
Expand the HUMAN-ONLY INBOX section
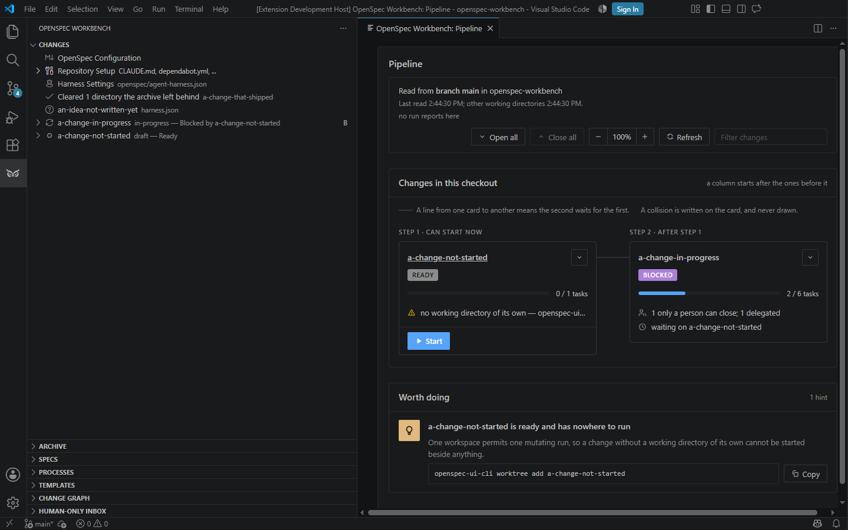(x=192, y=511)
